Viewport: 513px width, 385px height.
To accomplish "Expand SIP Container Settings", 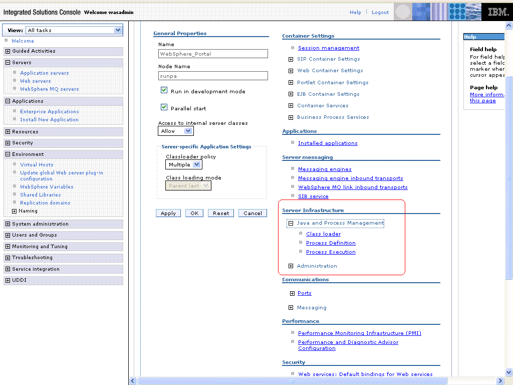I will click(x=291, y=59).
